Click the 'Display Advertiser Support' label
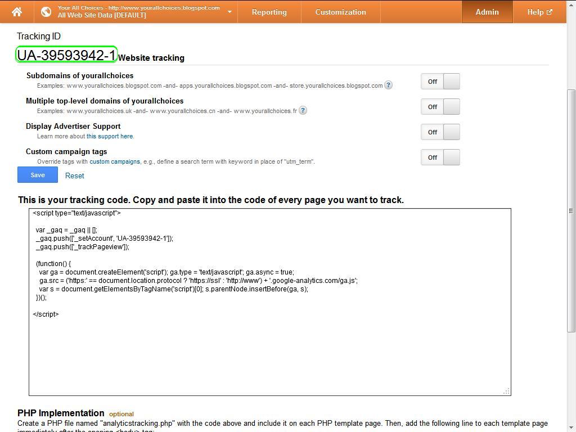 coord(73,127)
